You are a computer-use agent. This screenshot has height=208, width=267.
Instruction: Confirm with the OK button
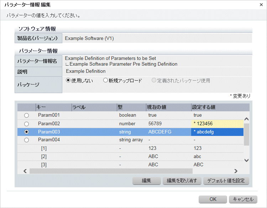213,199
